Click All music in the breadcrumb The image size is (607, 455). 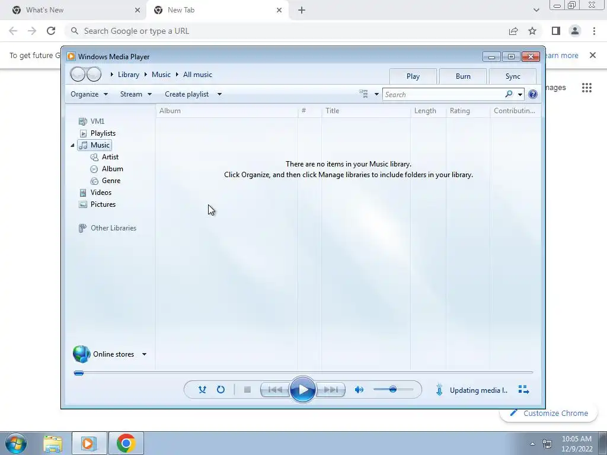tap(197, 75)
